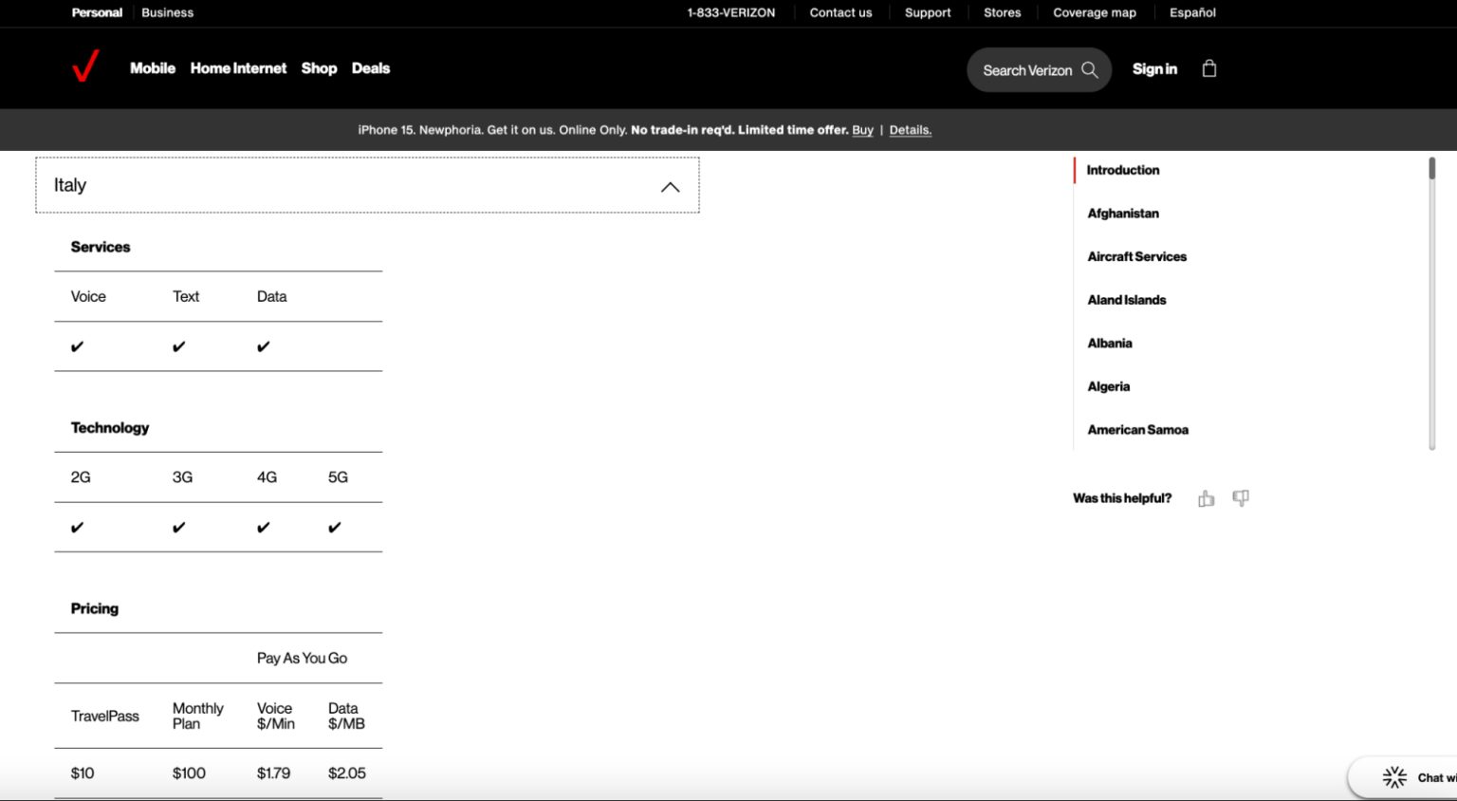This screenshot has width=1457, height=801.
Task: Open the Home Internet menu
Action: 238,68
